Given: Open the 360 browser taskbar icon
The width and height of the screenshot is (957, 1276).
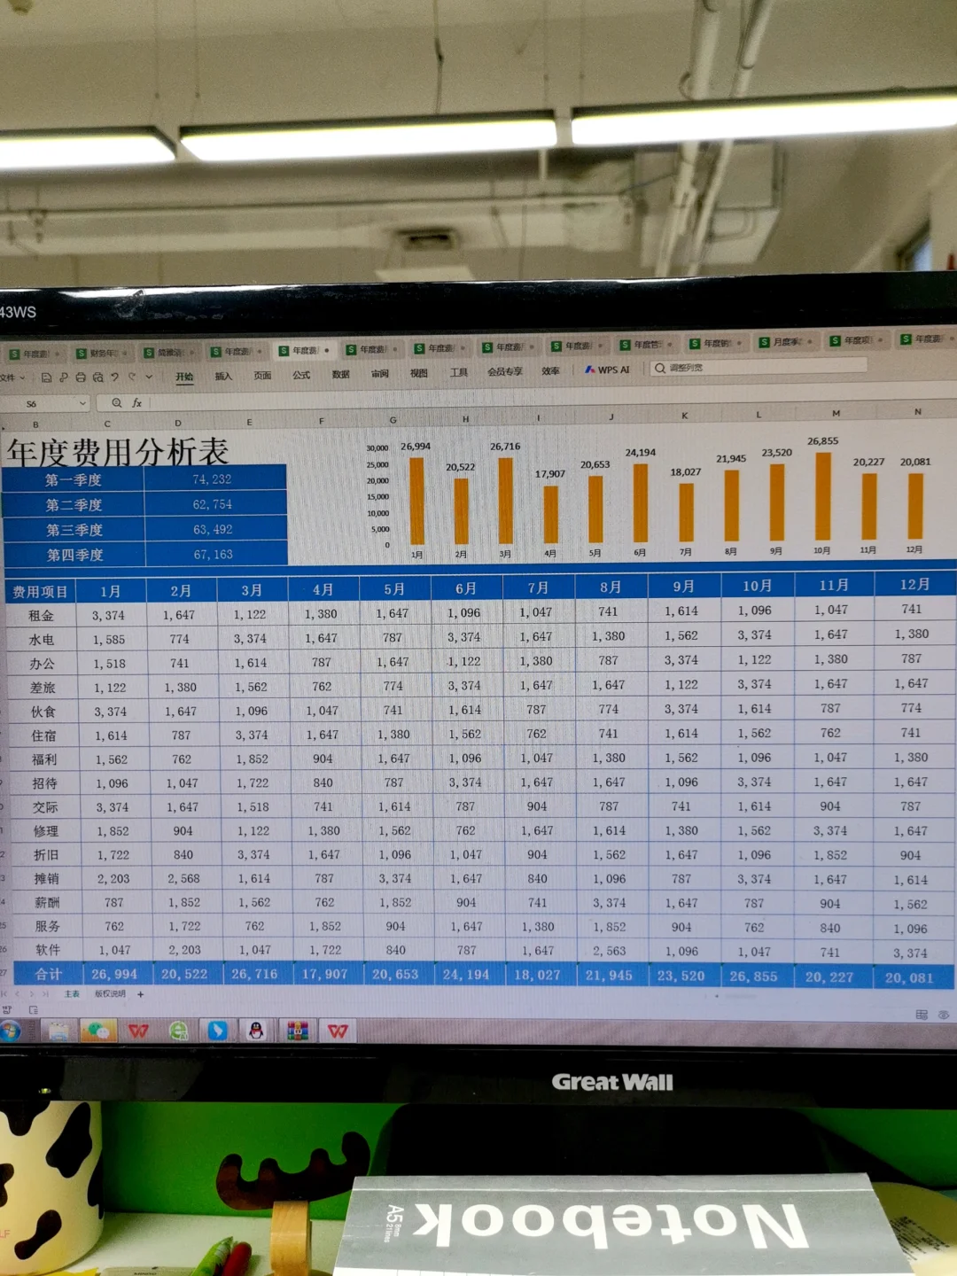Looking at the screenshot, I should 179,1031.
